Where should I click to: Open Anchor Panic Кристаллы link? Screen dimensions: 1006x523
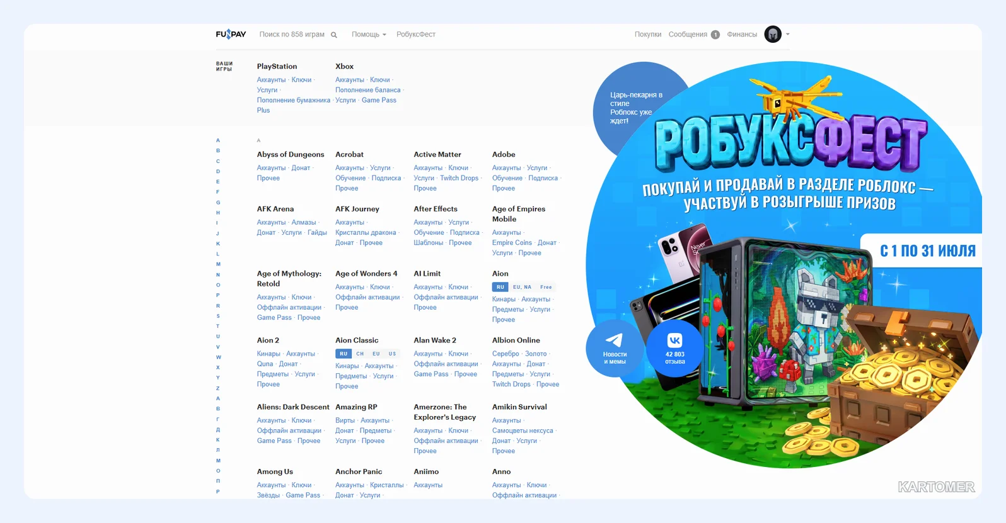(387, 485)
